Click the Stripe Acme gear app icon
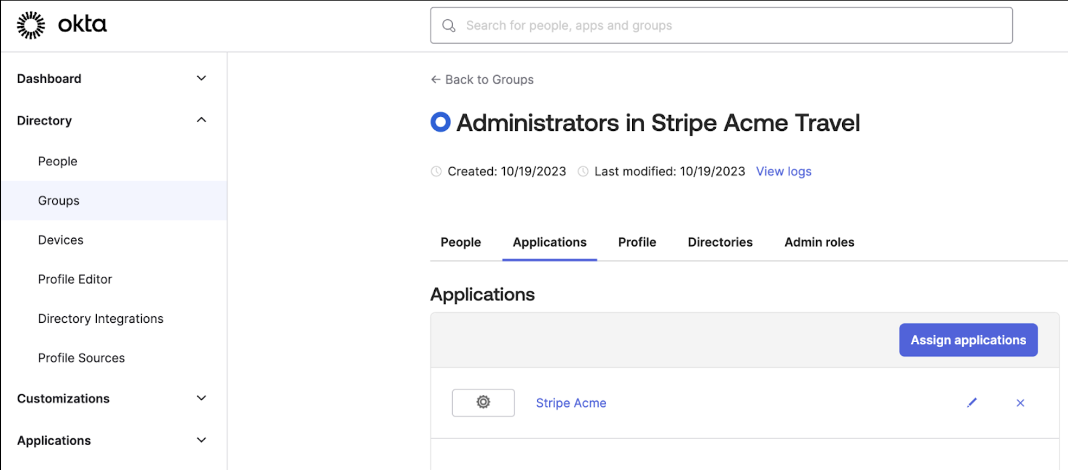 (483, 402)
